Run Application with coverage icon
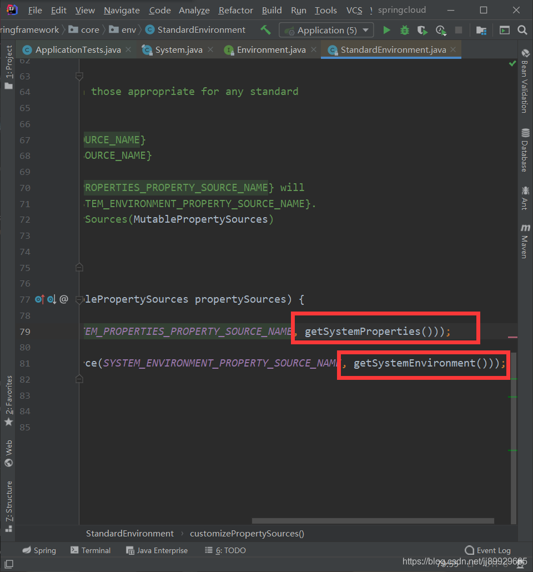Viewport: 533px width, 572px height. 423,31
